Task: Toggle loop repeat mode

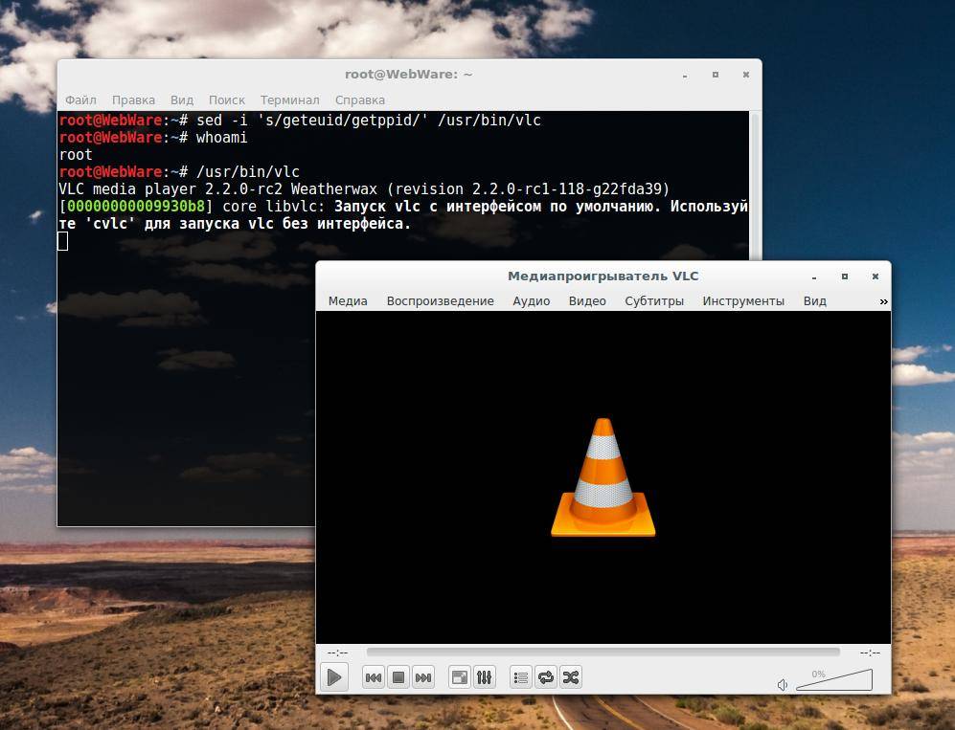Action: click(546, 677)
